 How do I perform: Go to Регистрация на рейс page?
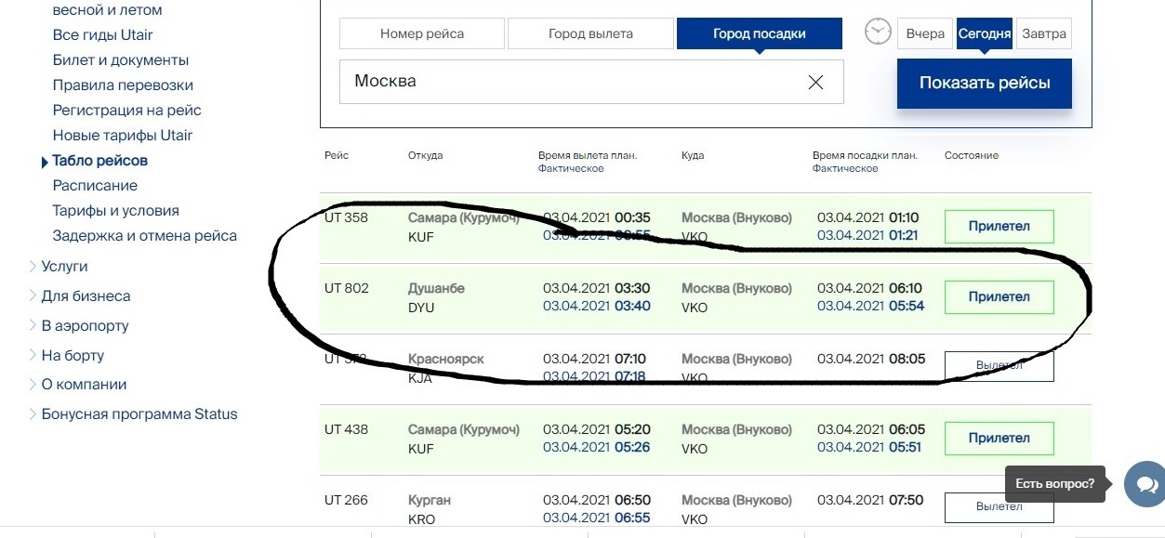(126, 110)
